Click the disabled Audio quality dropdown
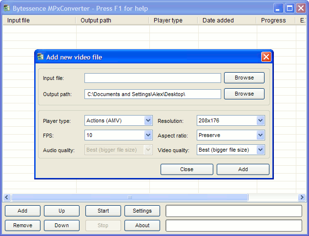309x236 pixels. (119, 150)
